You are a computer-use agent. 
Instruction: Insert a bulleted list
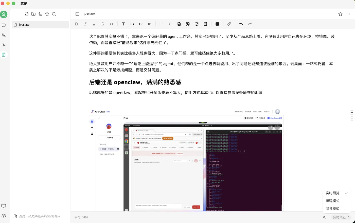[162, 24]
